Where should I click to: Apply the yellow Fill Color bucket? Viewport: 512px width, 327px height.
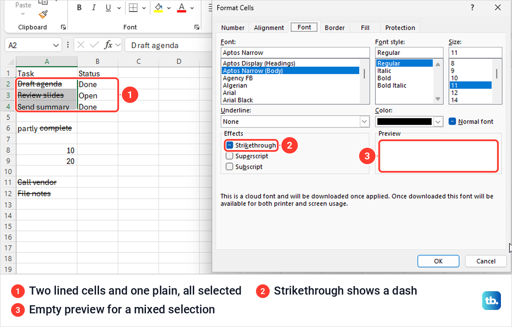pos(159,8)
